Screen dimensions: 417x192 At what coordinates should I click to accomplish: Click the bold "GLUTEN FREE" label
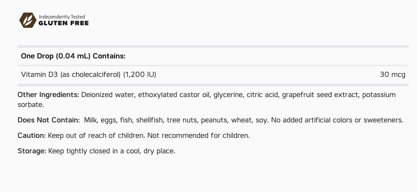tap(64, 23)
